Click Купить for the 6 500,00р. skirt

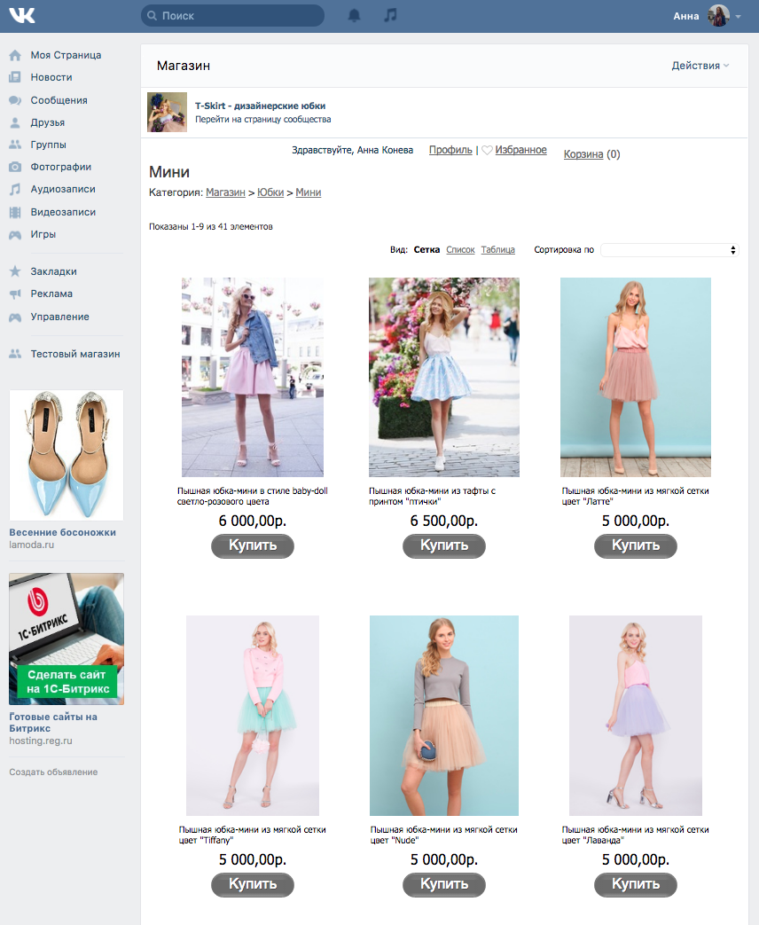tap(444, 545)
